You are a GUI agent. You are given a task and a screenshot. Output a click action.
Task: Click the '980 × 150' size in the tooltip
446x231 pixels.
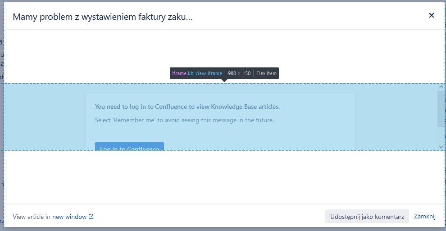click(x=239, y=73)
